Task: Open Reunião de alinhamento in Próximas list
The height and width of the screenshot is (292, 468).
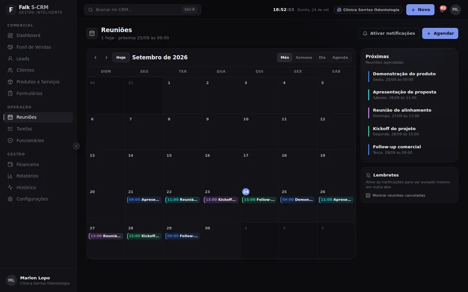Action: point(409,113)
